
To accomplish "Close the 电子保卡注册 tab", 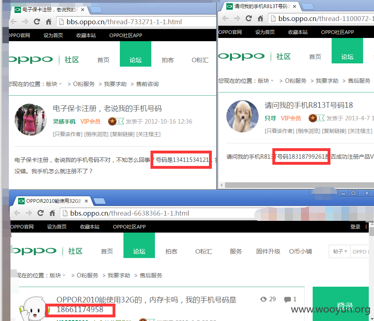I will pyautogui.click(x=83, y=10).
